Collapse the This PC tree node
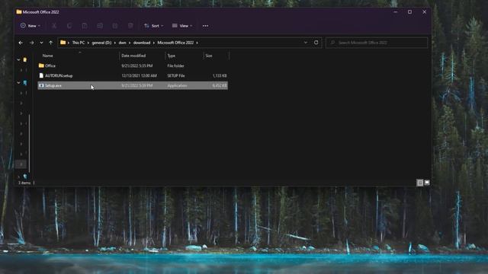 18,83
